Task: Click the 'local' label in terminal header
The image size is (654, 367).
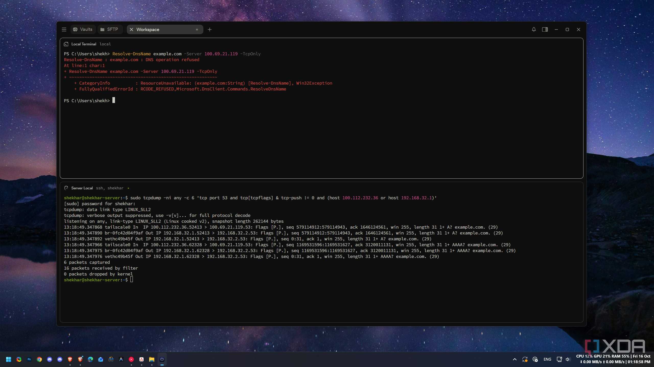Action: pos(105,44)
